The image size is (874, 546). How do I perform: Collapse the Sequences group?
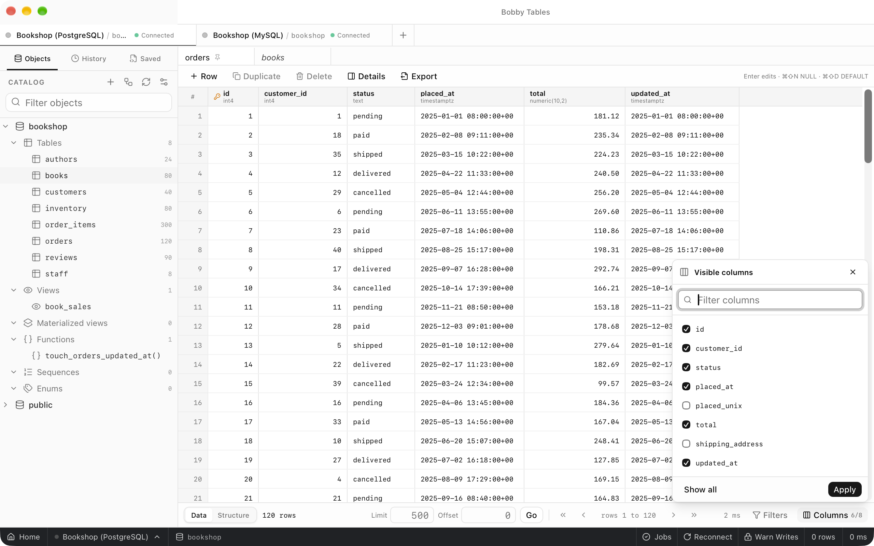[14, 372]
